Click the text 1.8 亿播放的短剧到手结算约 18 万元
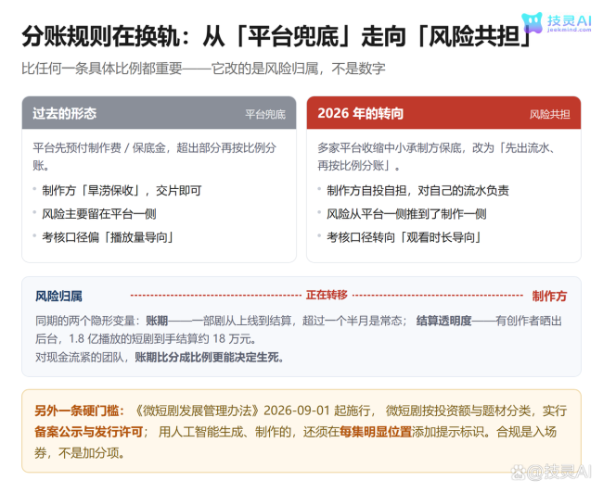Image resolution: width=603 pixels, height=493 pixels. [x=160, y=339]
